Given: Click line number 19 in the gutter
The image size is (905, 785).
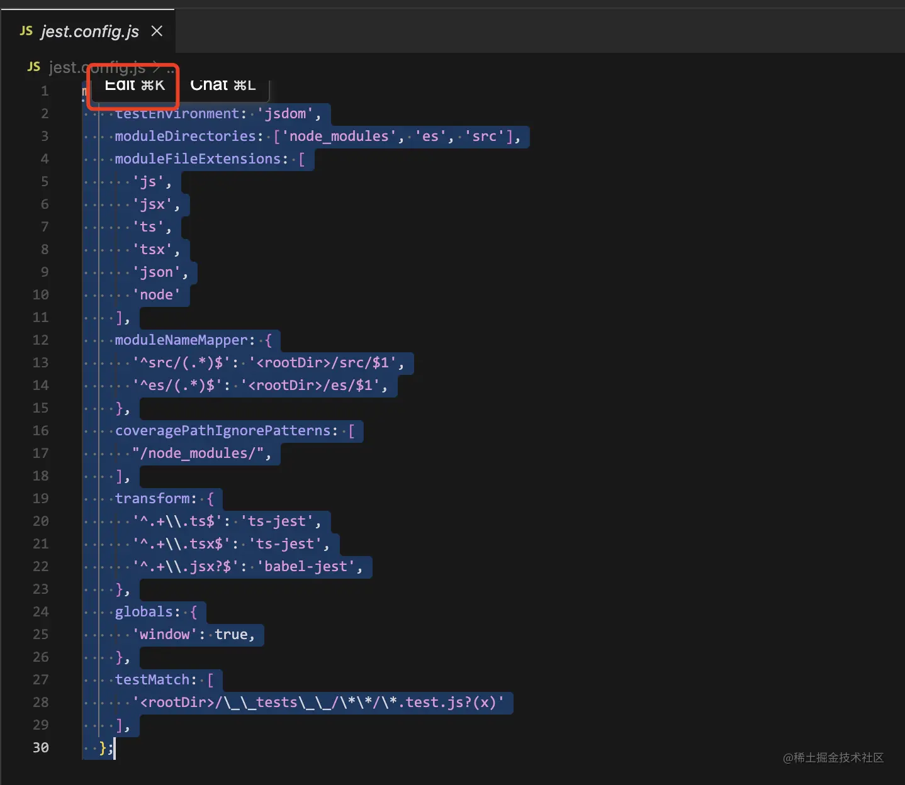Looking at the screenshot, I should click(41, 498).
